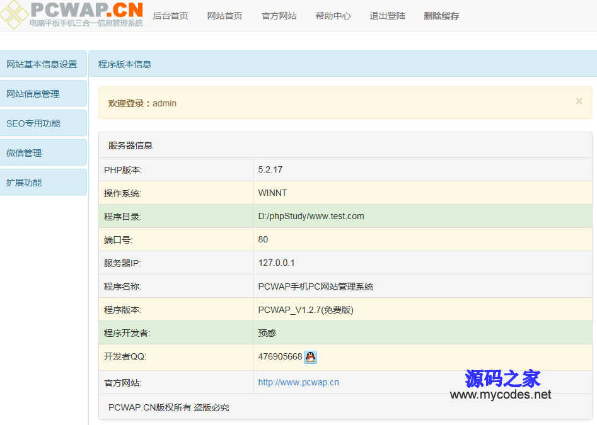Open 帮助中心 in the top menu
The image size is (597, 425).
click(x=333, y=16)
